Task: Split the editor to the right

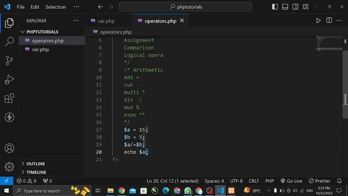Action: pos(329,21)
